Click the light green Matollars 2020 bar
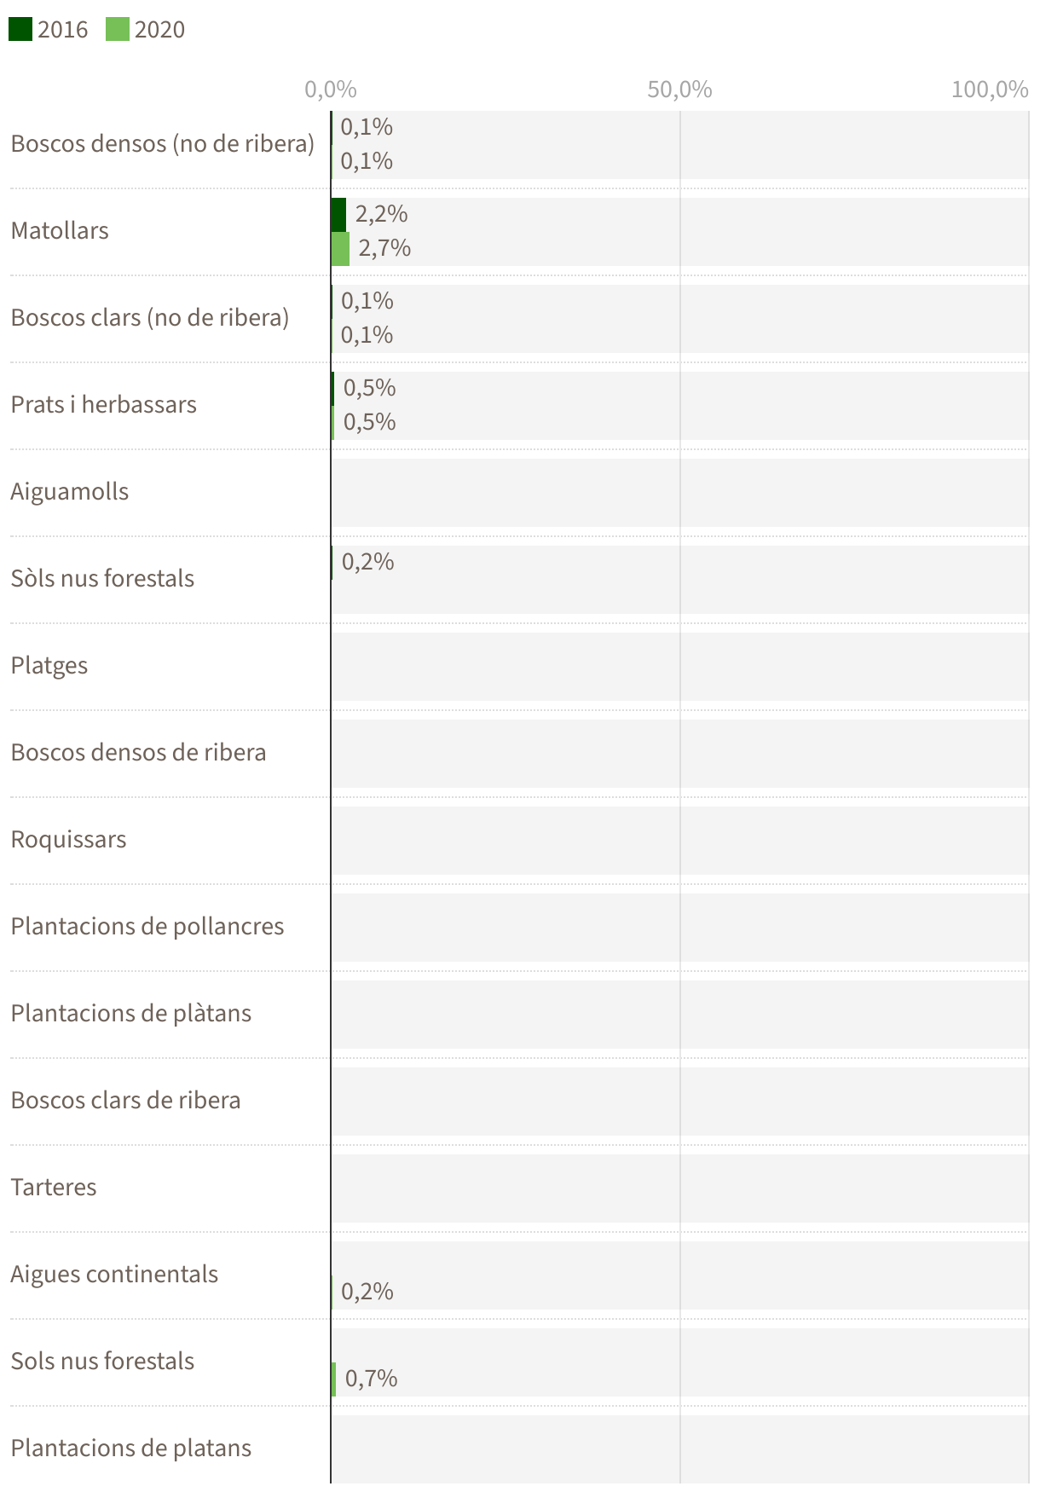Screen dimensions: 1040x1492 340,249
